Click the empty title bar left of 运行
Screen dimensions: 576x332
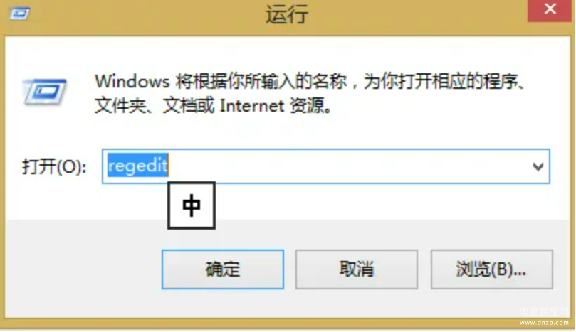[x=147, y=16]
